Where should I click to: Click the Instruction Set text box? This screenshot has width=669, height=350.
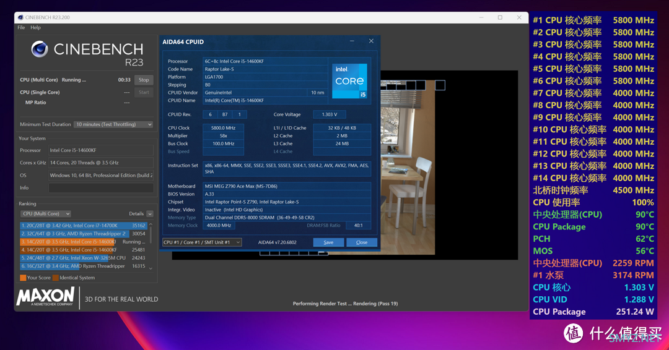tap(287, 169)
